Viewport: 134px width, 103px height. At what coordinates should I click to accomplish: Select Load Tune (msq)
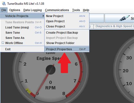coord(22,27)
